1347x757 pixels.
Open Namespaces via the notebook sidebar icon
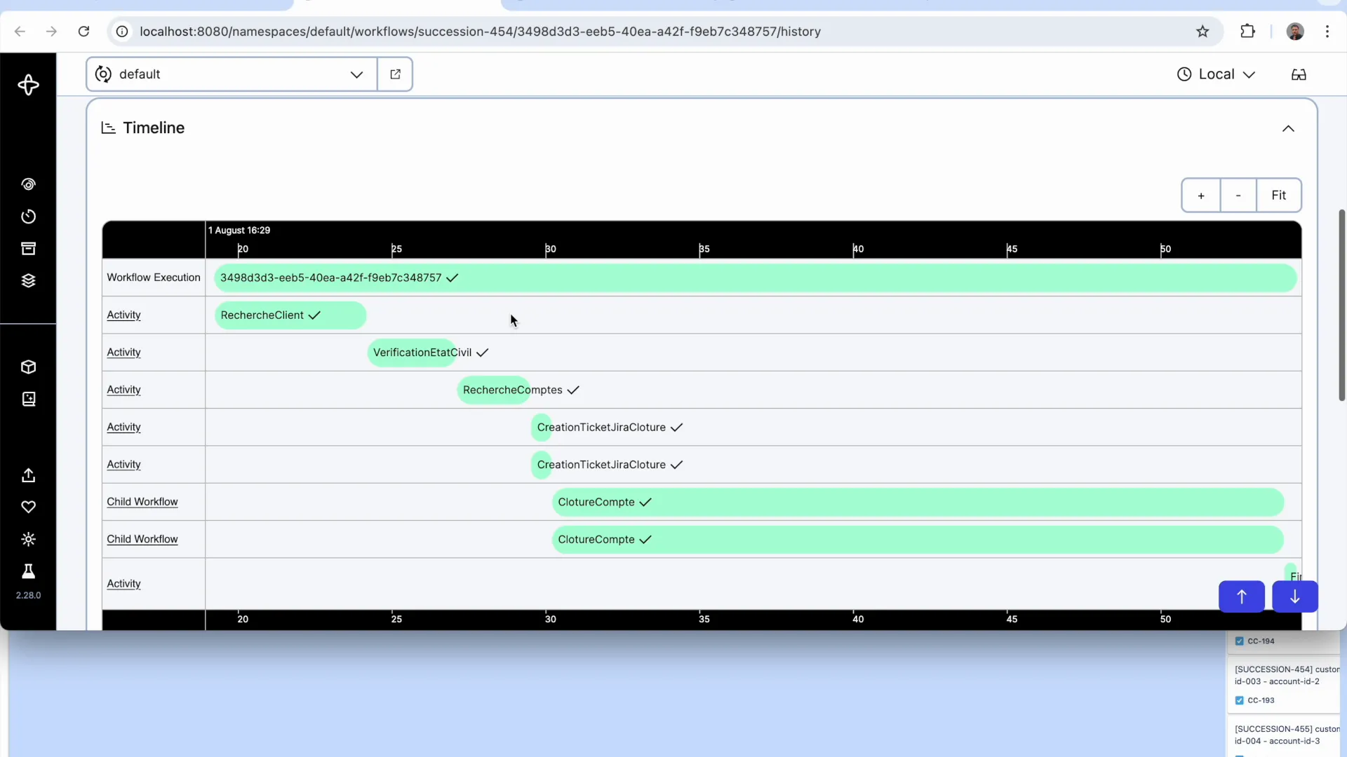[x=28, y=399]
